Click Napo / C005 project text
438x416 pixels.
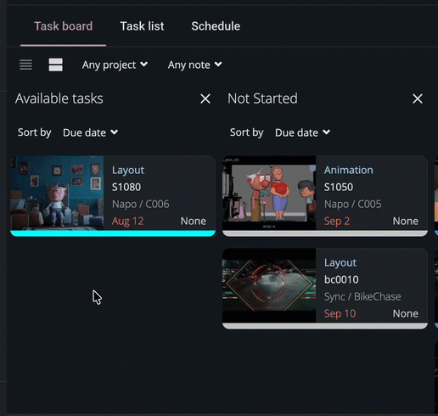coord(352,204)
